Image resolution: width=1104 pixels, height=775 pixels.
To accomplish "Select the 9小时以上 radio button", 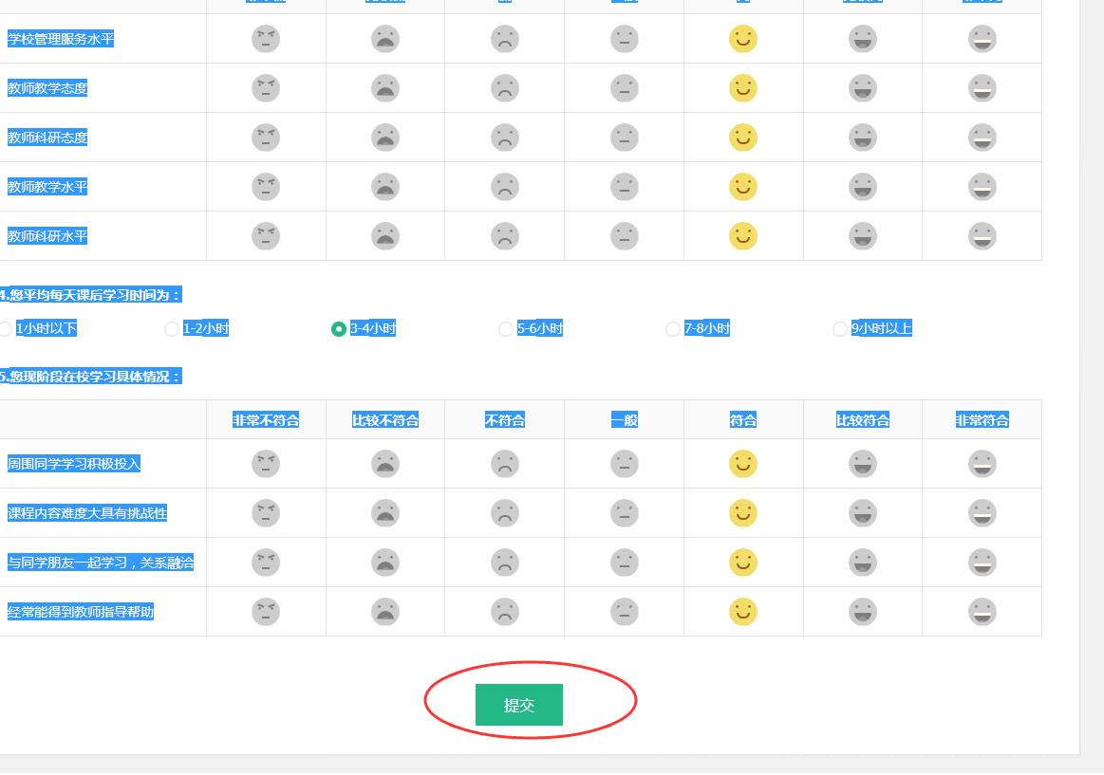I will point(840,329).
